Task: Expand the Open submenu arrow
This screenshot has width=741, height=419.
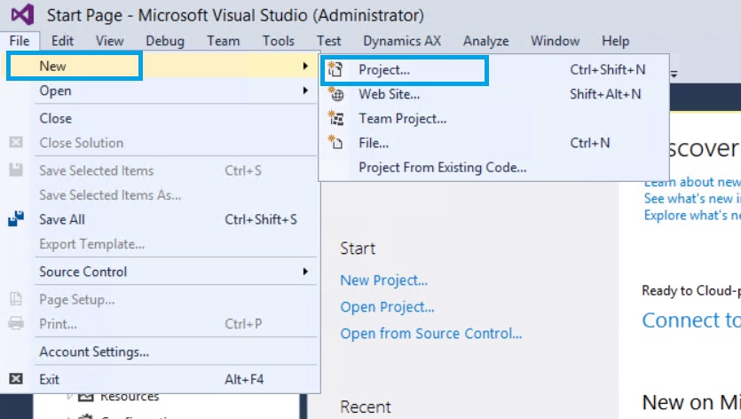Action: click(x=306, y=91)
